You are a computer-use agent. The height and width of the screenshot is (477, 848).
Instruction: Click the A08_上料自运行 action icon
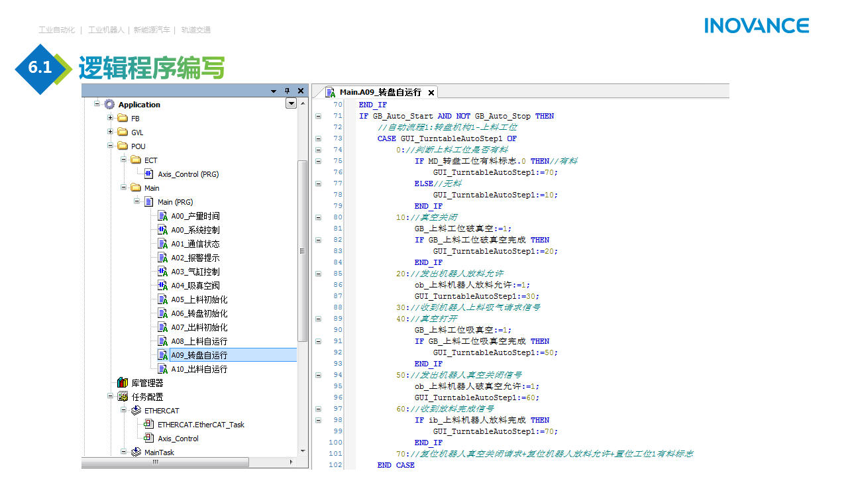[162, 341]
